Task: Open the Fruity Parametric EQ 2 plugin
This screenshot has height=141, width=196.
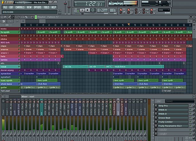Action: pos(173,126)
